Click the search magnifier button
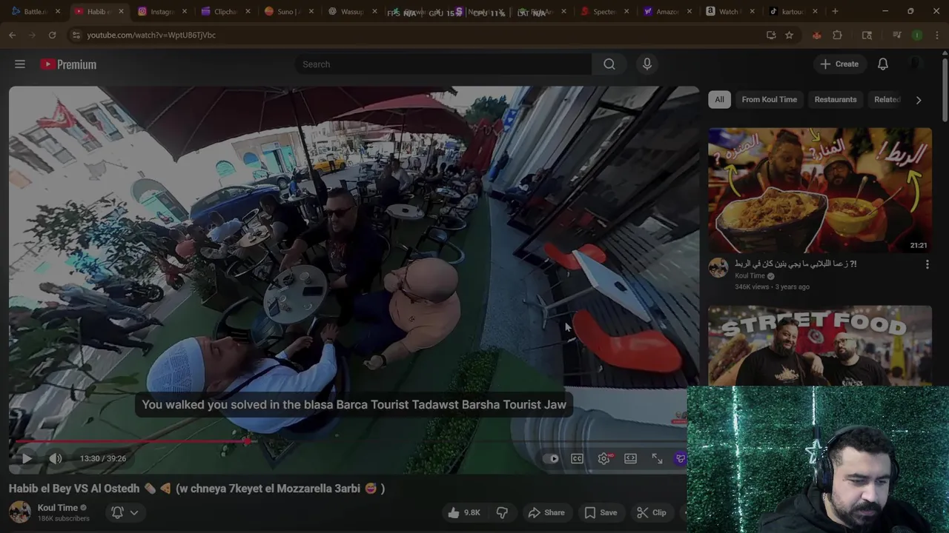949x533 pixels. coord(609,64)
